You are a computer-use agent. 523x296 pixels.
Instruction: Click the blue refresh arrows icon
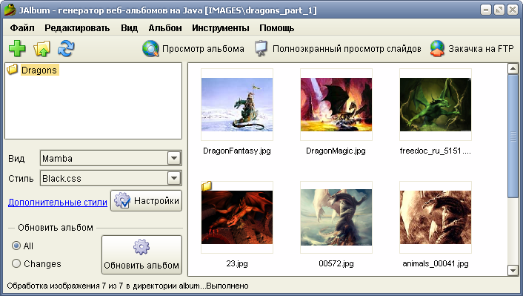pyautogui.click(x=66, y=49)
